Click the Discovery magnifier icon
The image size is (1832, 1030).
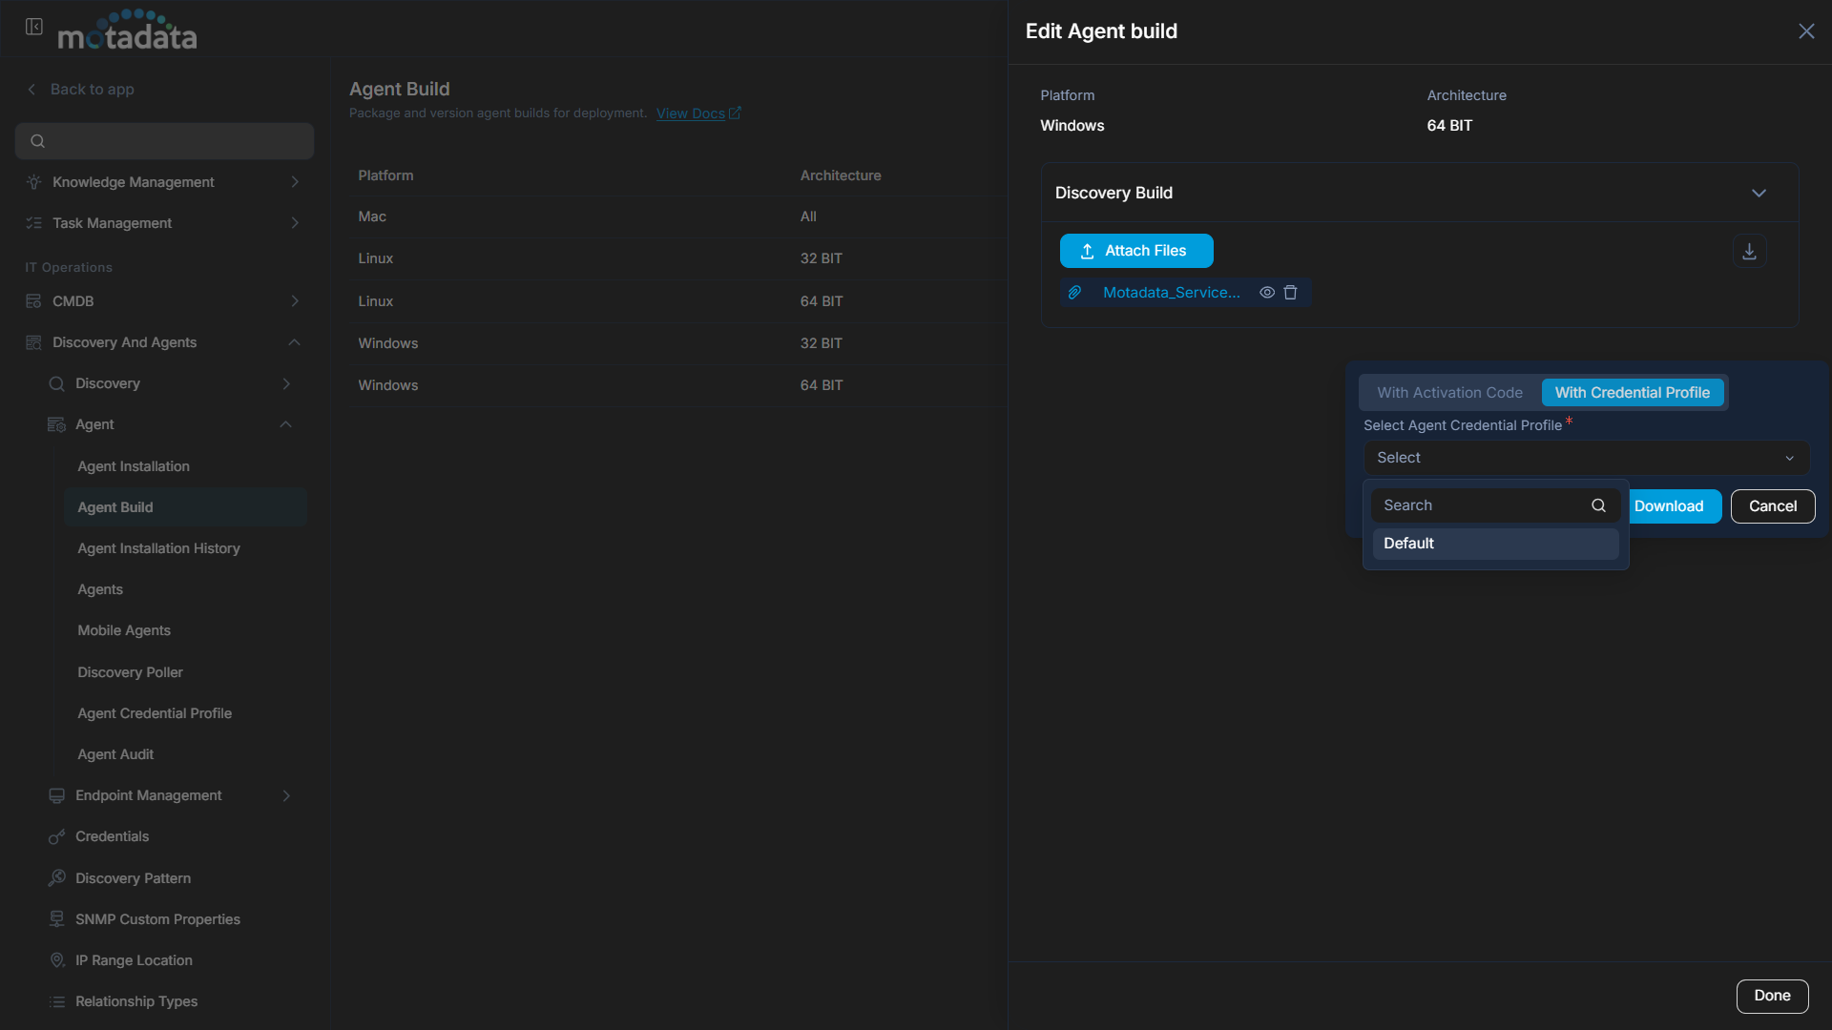tap(57, 383)
